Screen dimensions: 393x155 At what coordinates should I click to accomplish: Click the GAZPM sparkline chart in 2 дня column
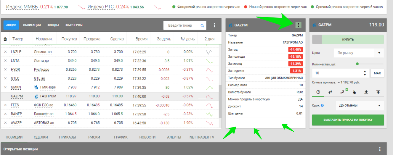click(x=209, y=96)
